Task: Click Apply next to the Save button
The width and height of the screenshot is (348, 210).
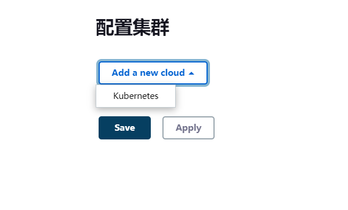Action: [188, 128]
